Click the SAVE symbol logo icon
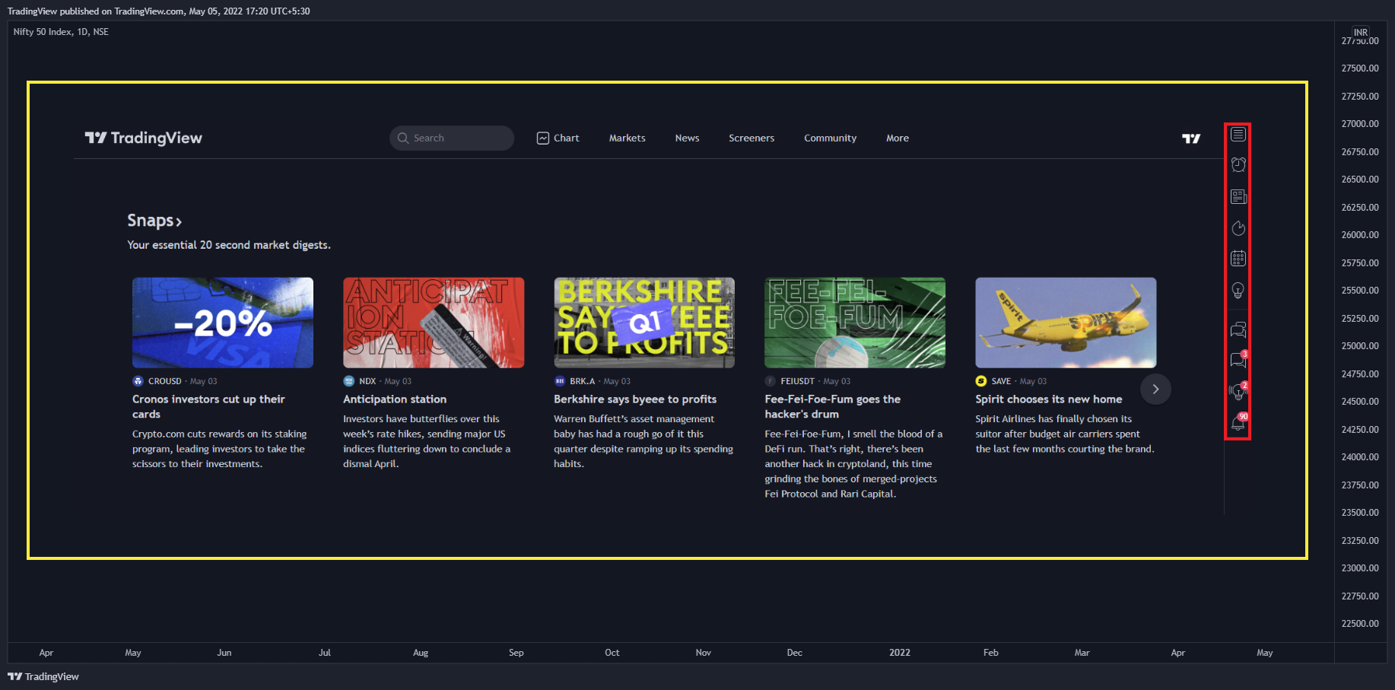The height and width of the screenshot is (690, 1395). tap(981, 381)
